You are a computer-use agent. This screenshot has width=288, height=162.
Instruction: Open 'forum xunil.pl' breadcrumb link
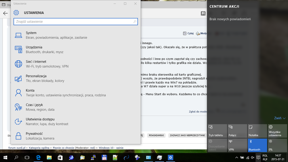pos(17,148)
